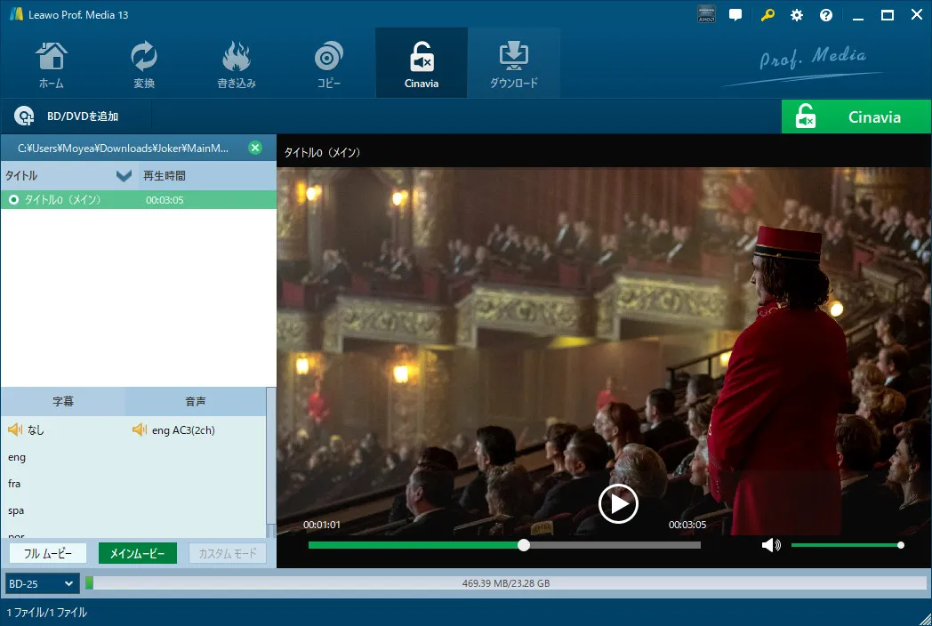Select the spa subtitle track
932x626 pixels.
point(16,510)
